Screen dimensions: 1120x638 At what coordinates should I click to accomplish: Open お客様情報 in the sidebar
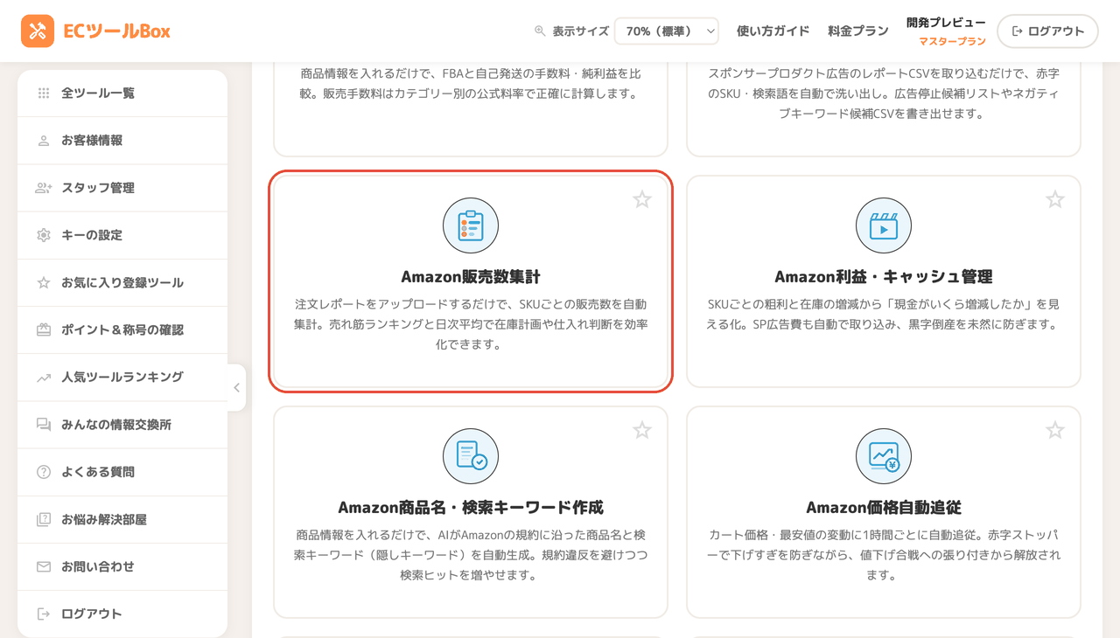[x=122, y=140]
